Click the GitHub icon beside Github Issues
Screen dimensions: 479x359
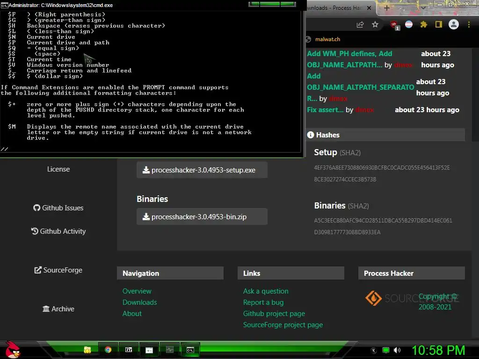coord(36,208)
